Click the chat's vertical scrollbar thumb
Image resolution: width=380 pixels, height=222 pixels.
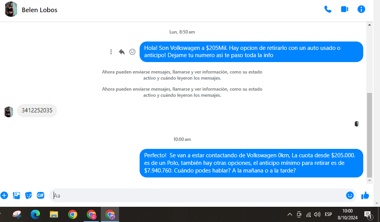pyautogui.click(x=369, y=133)
